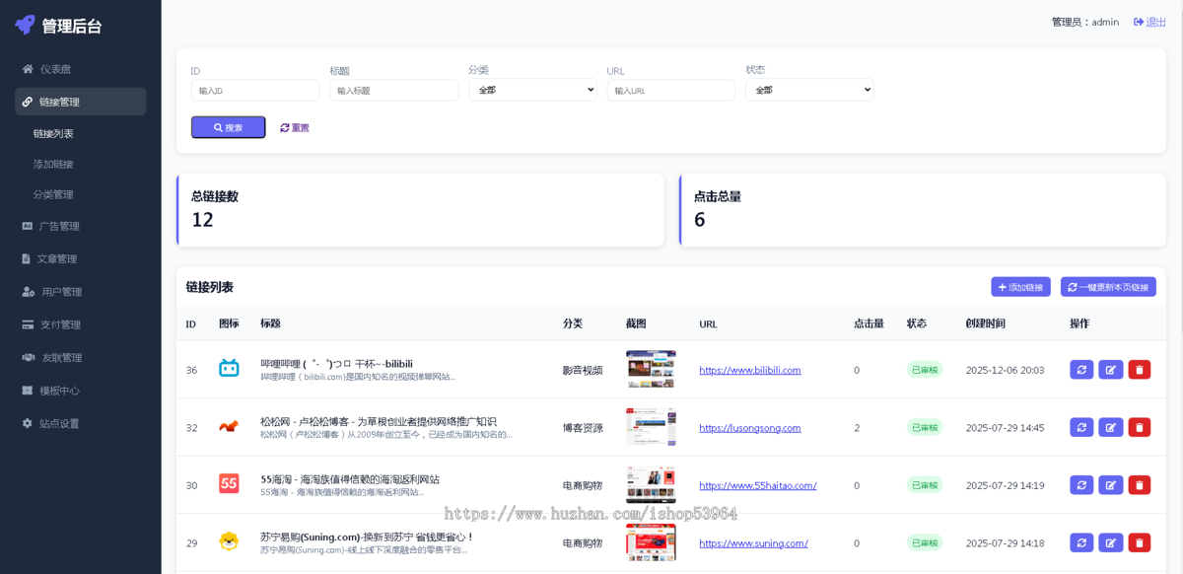Screen dimensions: 1183x574
Task: Click the 支付管理 card icon
Action: pyautogui.click(x=29, y=324)
